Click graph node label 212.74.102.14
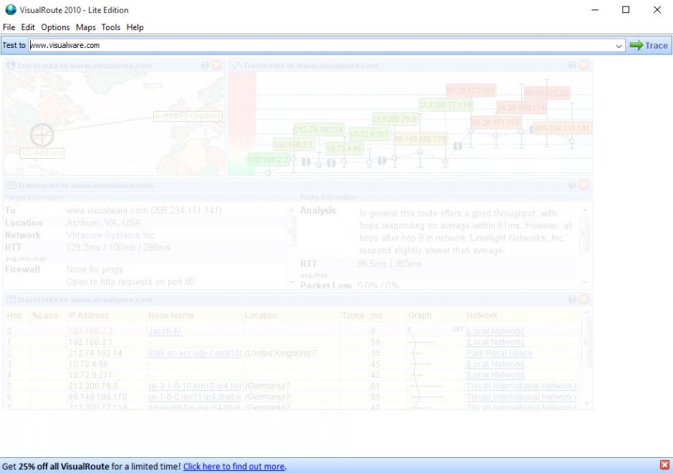Screen dimensions: 673x473 [319, 129]
